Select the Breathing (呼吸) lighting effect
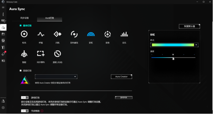 pos(41,34)
